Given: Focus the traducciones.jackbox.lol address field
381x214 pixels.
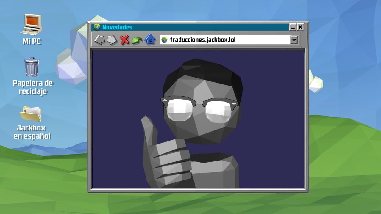Looking at the screenshot, I should (225, 40).
